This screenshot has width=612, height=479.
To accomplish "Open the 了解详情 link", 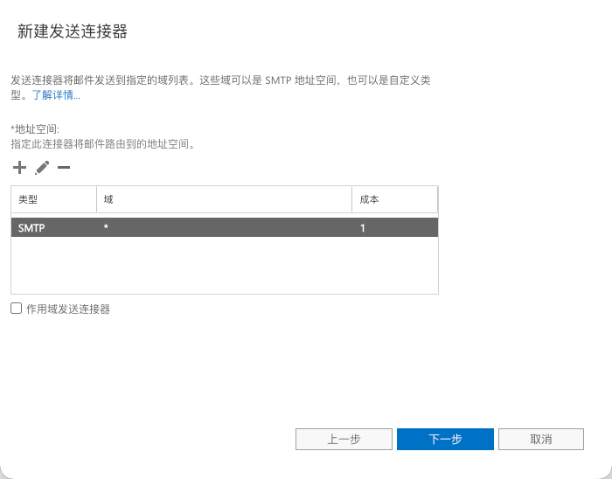I will coord(56,94).
